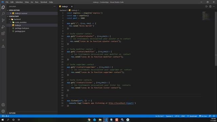
Task: Change UTF-8 file encoding
Action: pos(177,116)
